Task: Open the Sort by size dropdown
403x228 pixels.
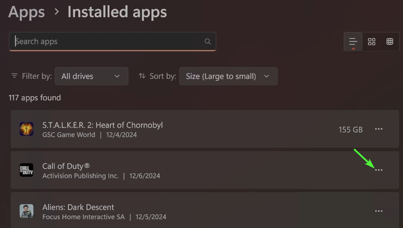Action: [x=228, y=76]
